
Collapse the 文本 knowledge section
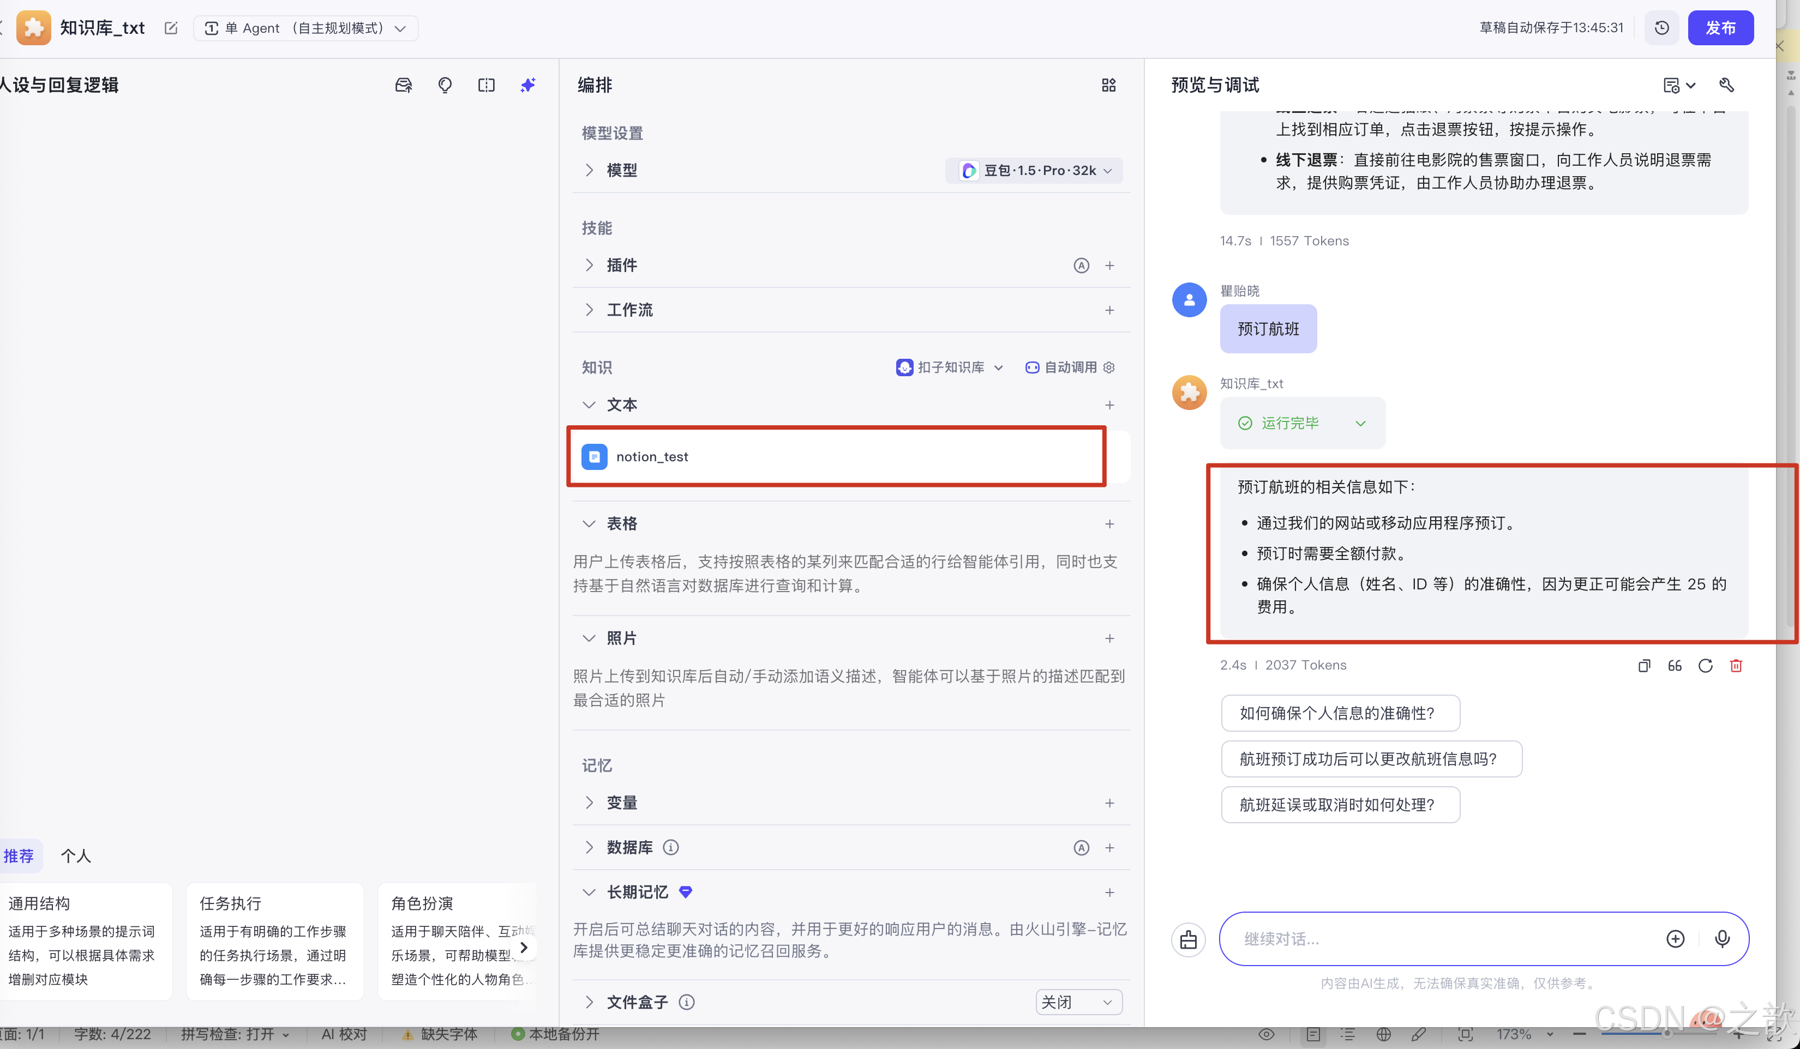coord(589,404)
